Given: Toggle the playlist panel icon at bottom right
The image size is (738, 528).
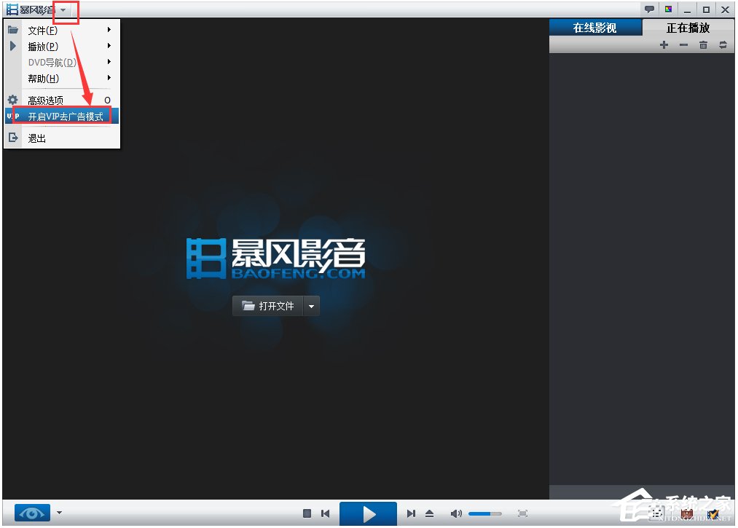Looking at the screenshot, I should [x=657, y=514].
